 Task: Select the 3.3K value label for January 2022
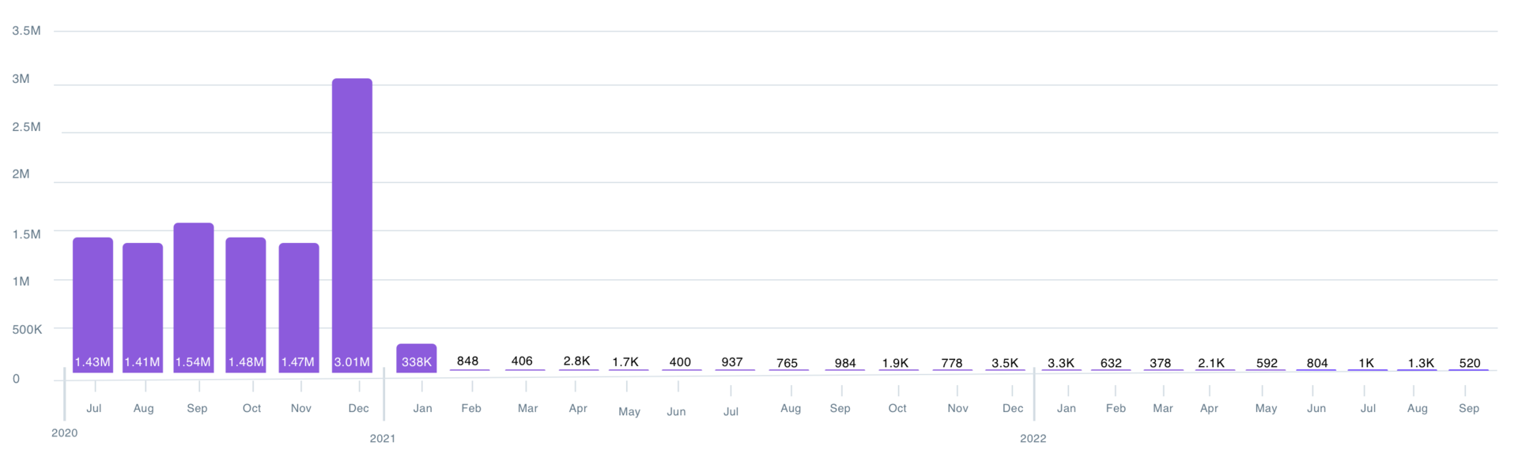pos(1061,363)
